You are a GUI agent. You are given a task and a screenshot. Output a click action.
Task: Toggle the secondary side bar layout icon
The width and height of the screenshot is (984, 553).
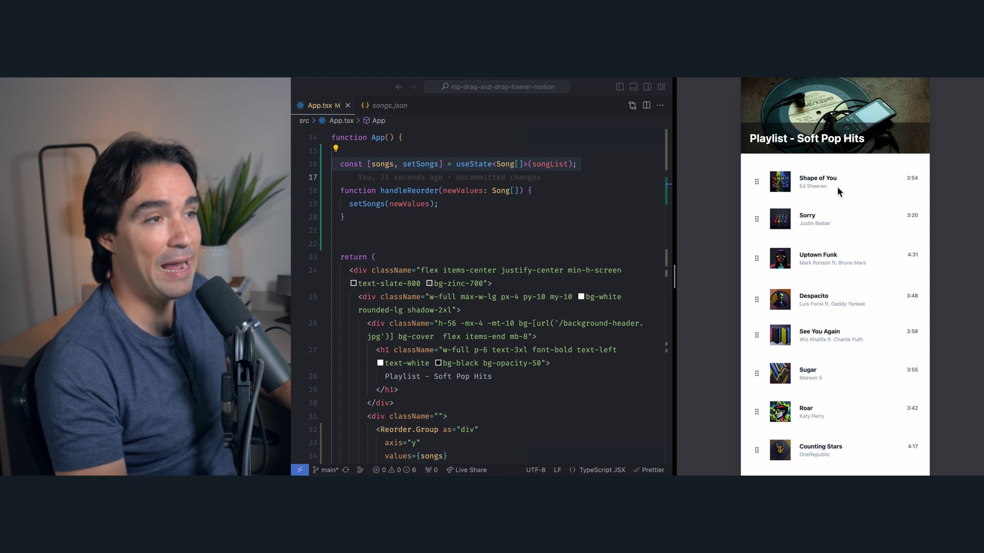(x=647, y=87)
